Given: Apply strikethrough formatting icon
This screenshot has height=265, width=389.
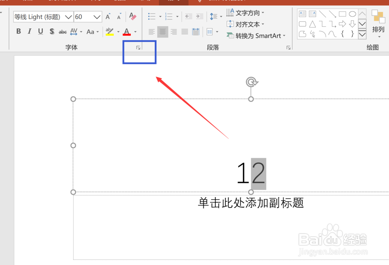Looking at the screenshot, I should click(x=62, y=31).
